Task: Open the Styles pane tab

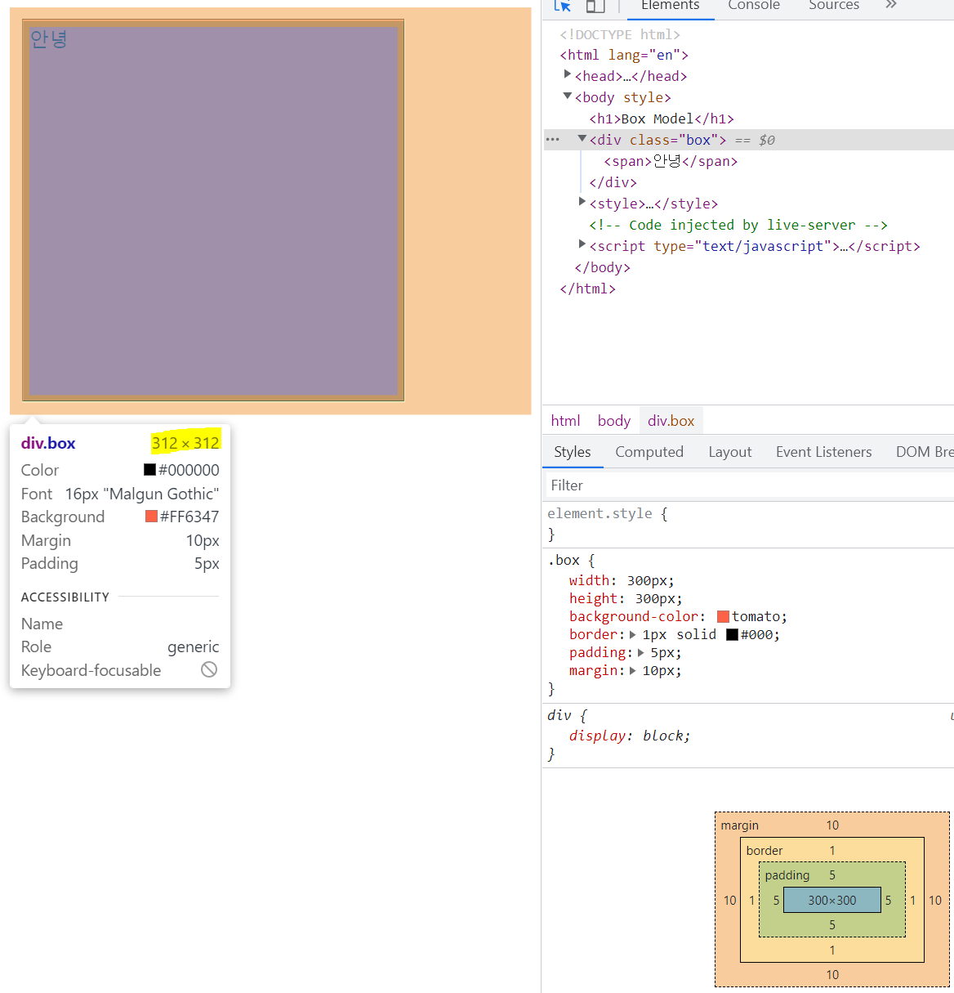Action: pyautogui.click(x=573, y=452)
